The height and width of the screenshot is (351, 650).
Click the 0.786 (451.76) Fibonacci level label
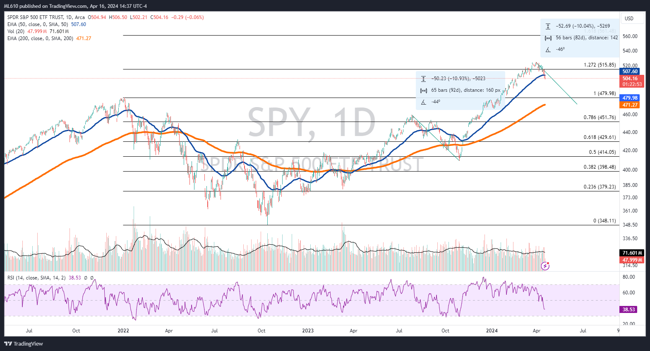coord(600,117)
